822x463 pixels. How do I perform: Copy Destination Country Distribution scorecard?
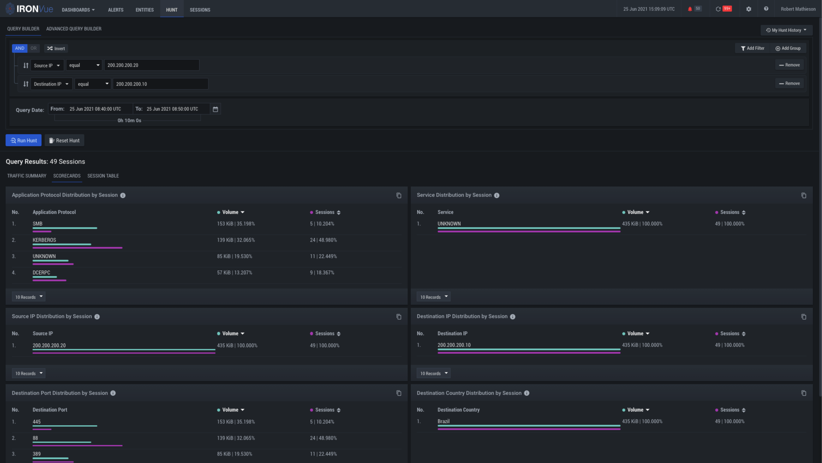pyautogui.click(x=803, y=393)
